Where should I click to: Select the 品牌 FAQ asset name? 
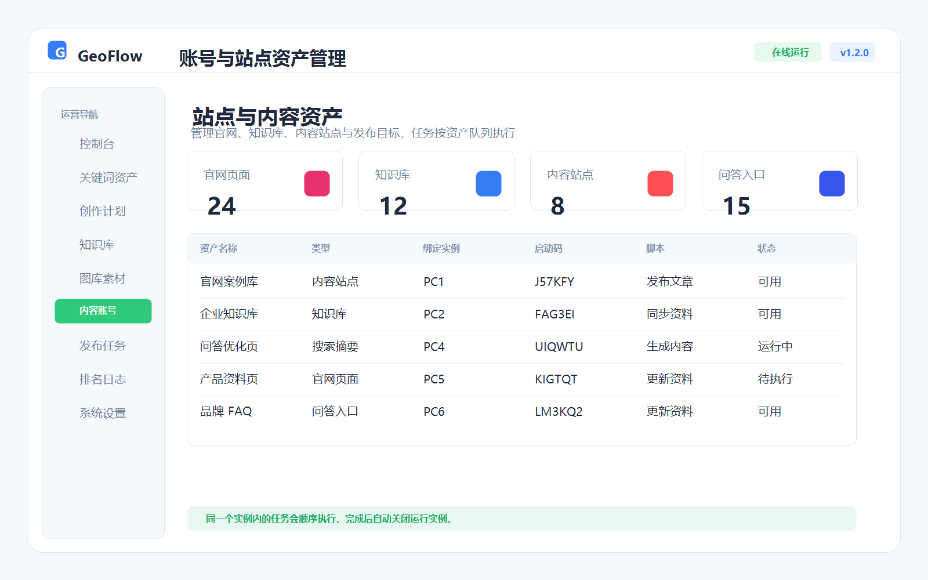tap(226, 412)
